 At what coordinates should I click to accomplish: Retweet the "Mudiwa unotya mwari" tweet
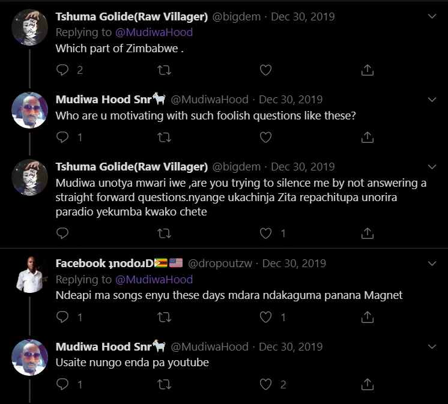coord(165,234)
